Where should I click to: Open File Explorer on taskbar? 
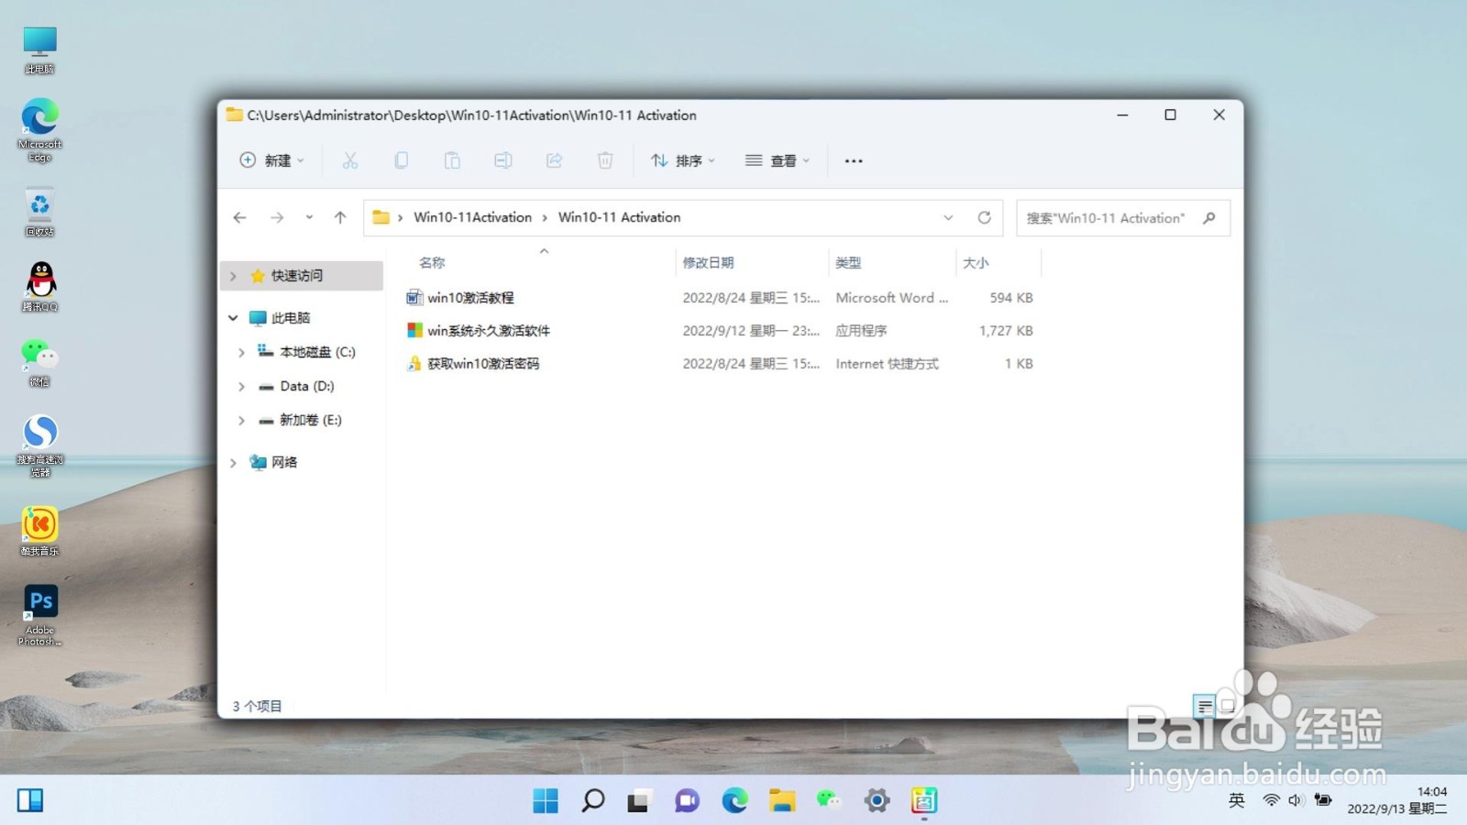(x=782, y=800)
